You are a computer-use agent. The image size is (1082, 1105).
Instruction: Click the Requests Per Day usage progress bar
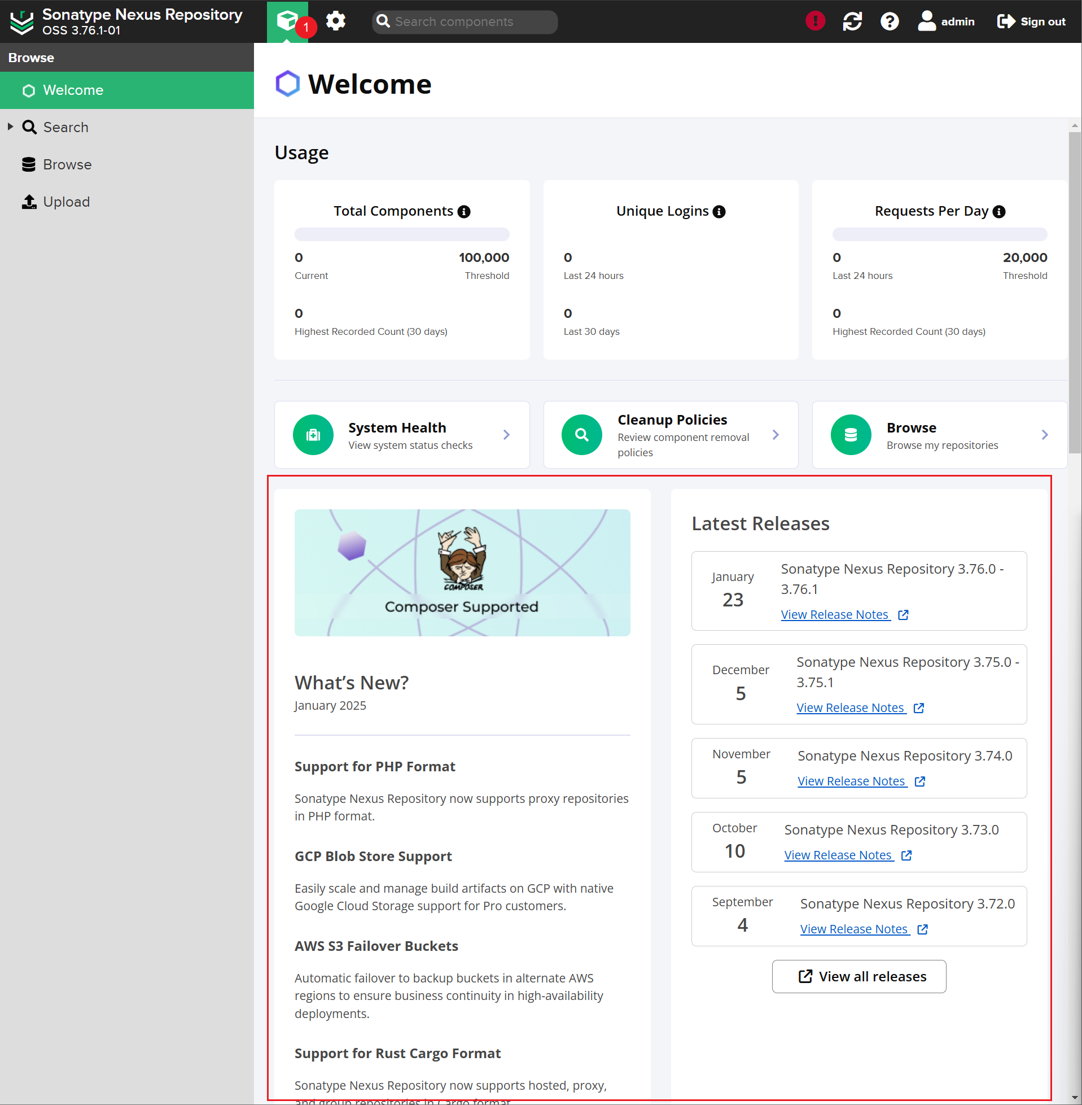tap(939, 234)
